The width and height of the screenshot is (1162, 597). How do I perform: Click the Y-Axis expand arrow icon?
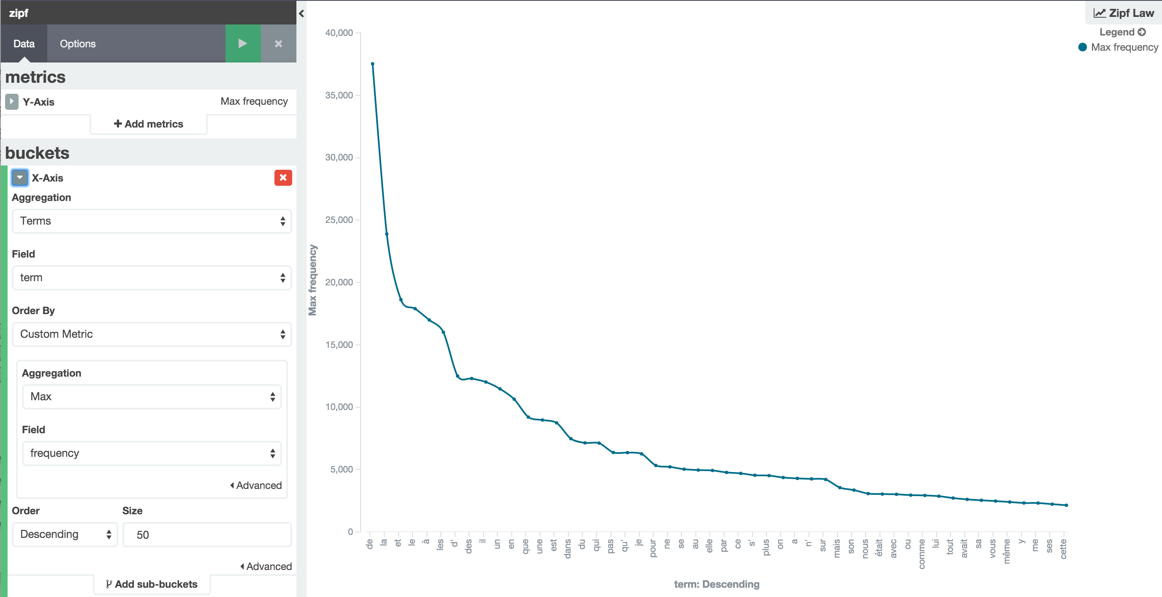click(12, 100)
